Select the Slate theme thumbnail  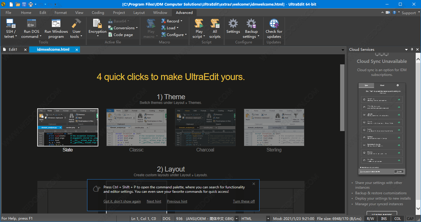click(x=68, y=127)
